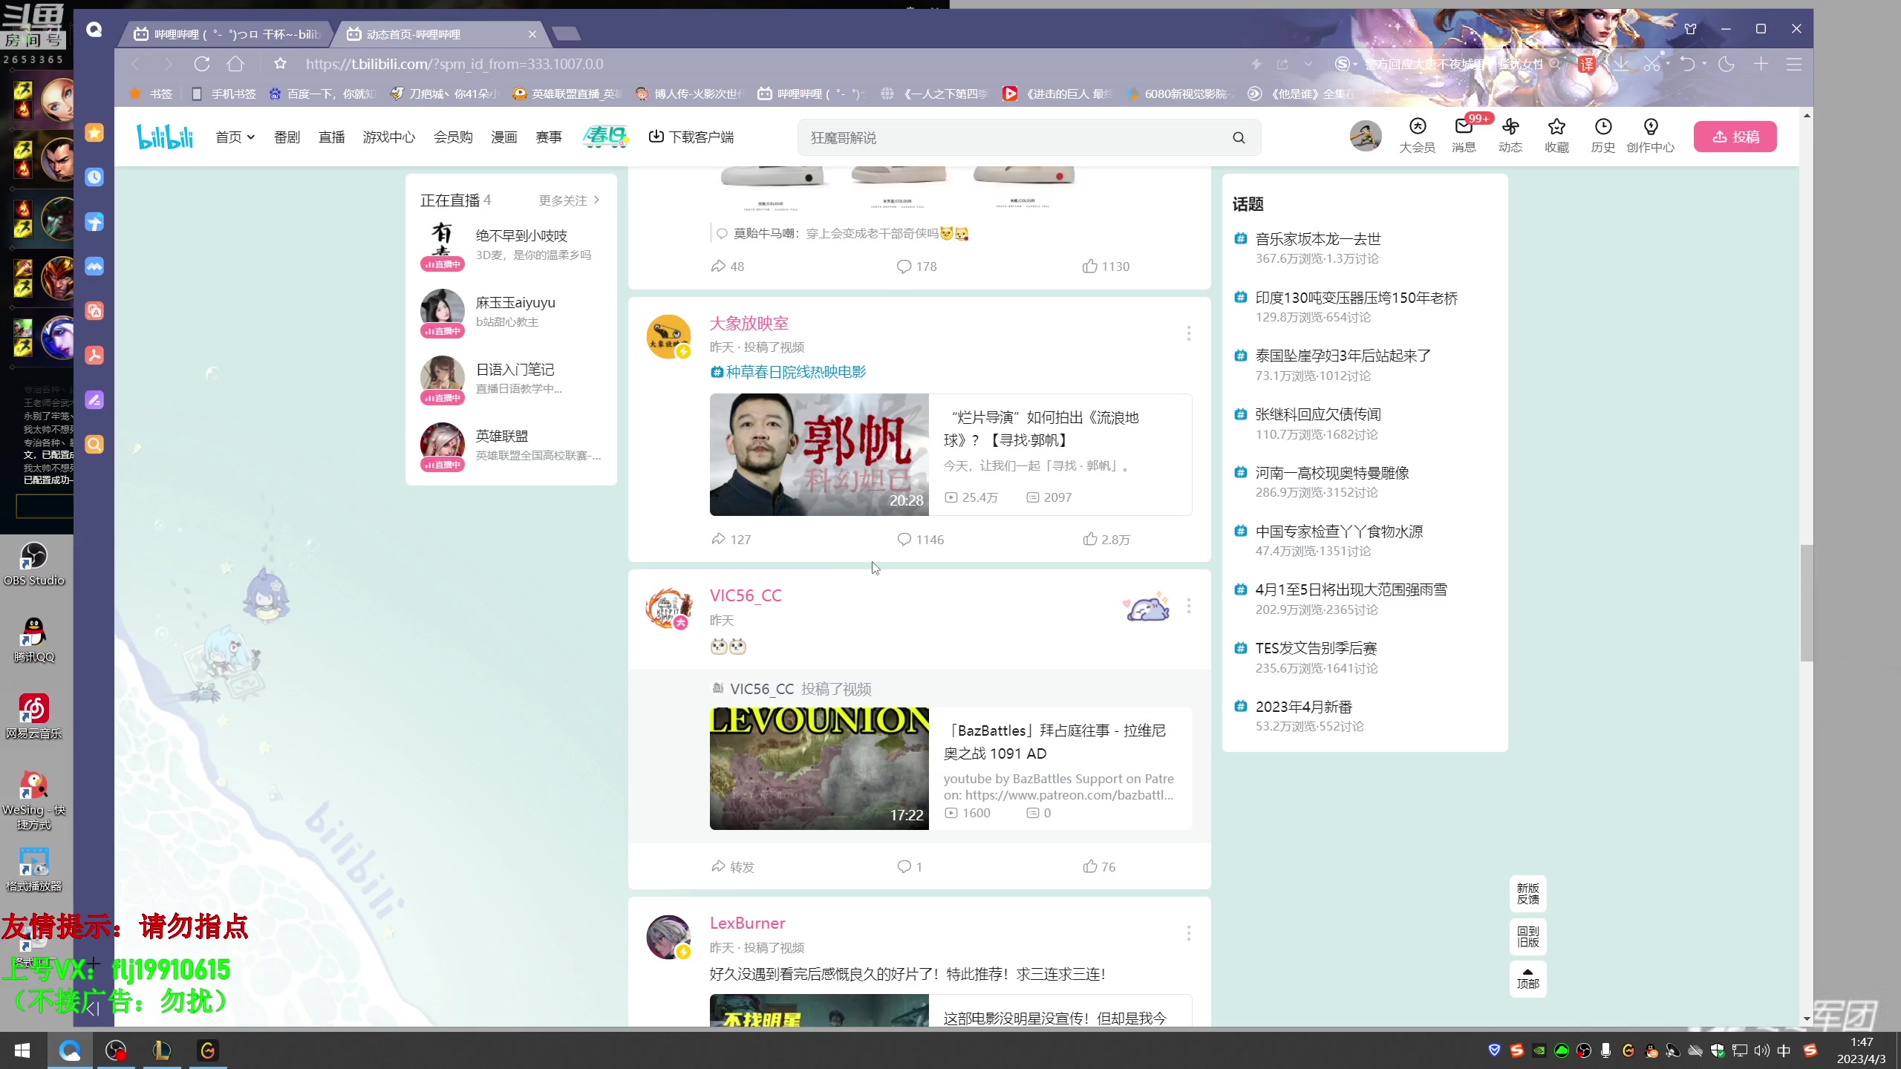Click 转发 on VIC56_CC post
This screenshot has width=1901, height=1069.
[732, 866]
